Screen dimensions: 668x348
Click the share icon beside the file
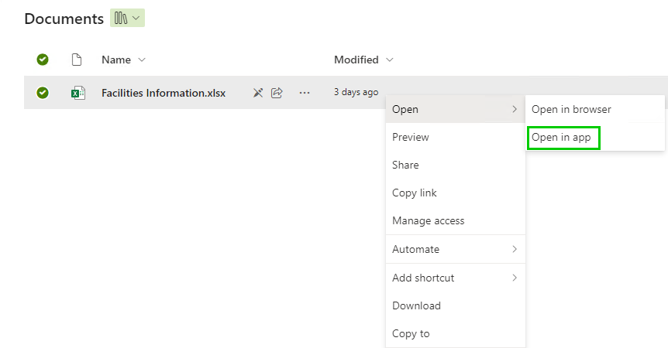click(277, 93)
